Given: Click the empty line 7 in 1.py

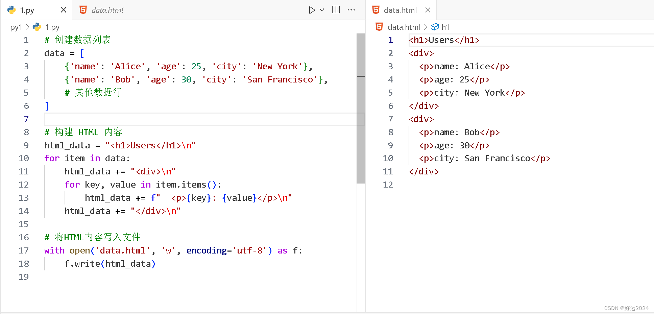Looking at the screenshot, I should pos(101,119).
